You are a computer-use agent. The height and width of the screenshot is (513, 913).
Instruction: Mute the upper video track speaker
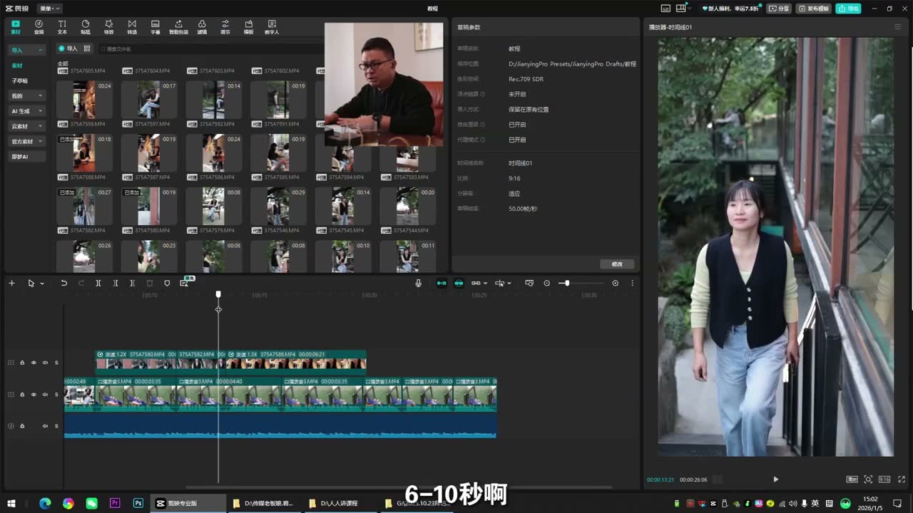tap(45, 363)
